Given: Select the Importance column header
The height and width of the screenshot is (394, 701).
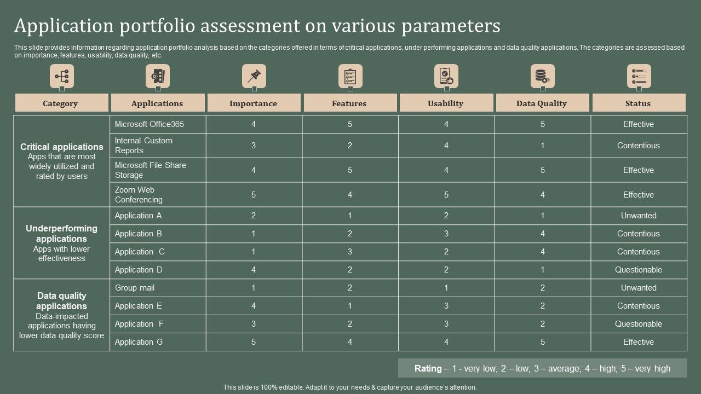Looking at the screenshot, I should [x=254, y=103].
